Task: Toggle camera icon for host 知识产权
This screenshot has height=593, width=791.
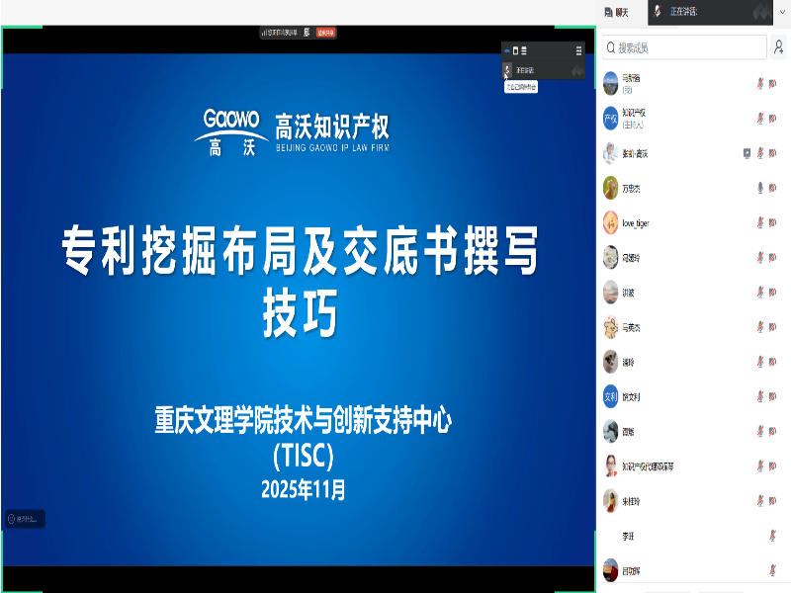Action: pyautogui.click(x=772, y=119)
